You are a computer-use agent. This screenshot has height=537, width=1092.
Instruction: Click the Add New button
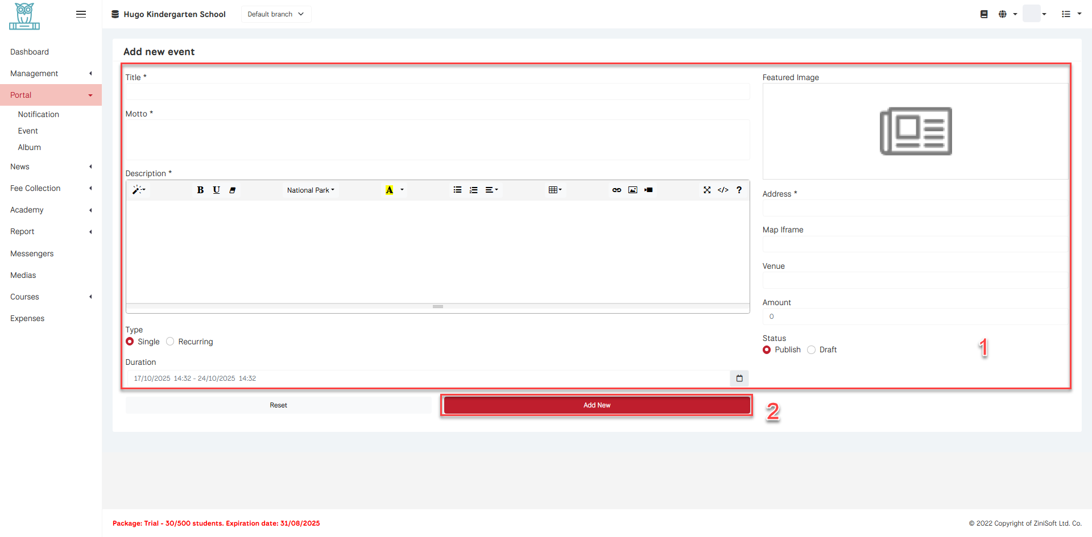point(597,405)
